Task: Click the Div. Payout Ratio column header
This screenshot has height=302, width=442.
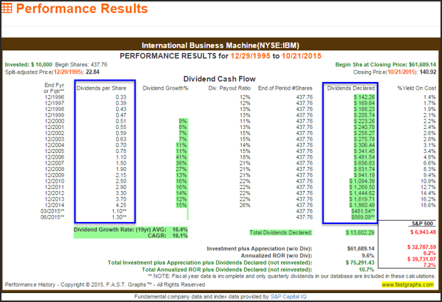Action: tap(229, 88)
